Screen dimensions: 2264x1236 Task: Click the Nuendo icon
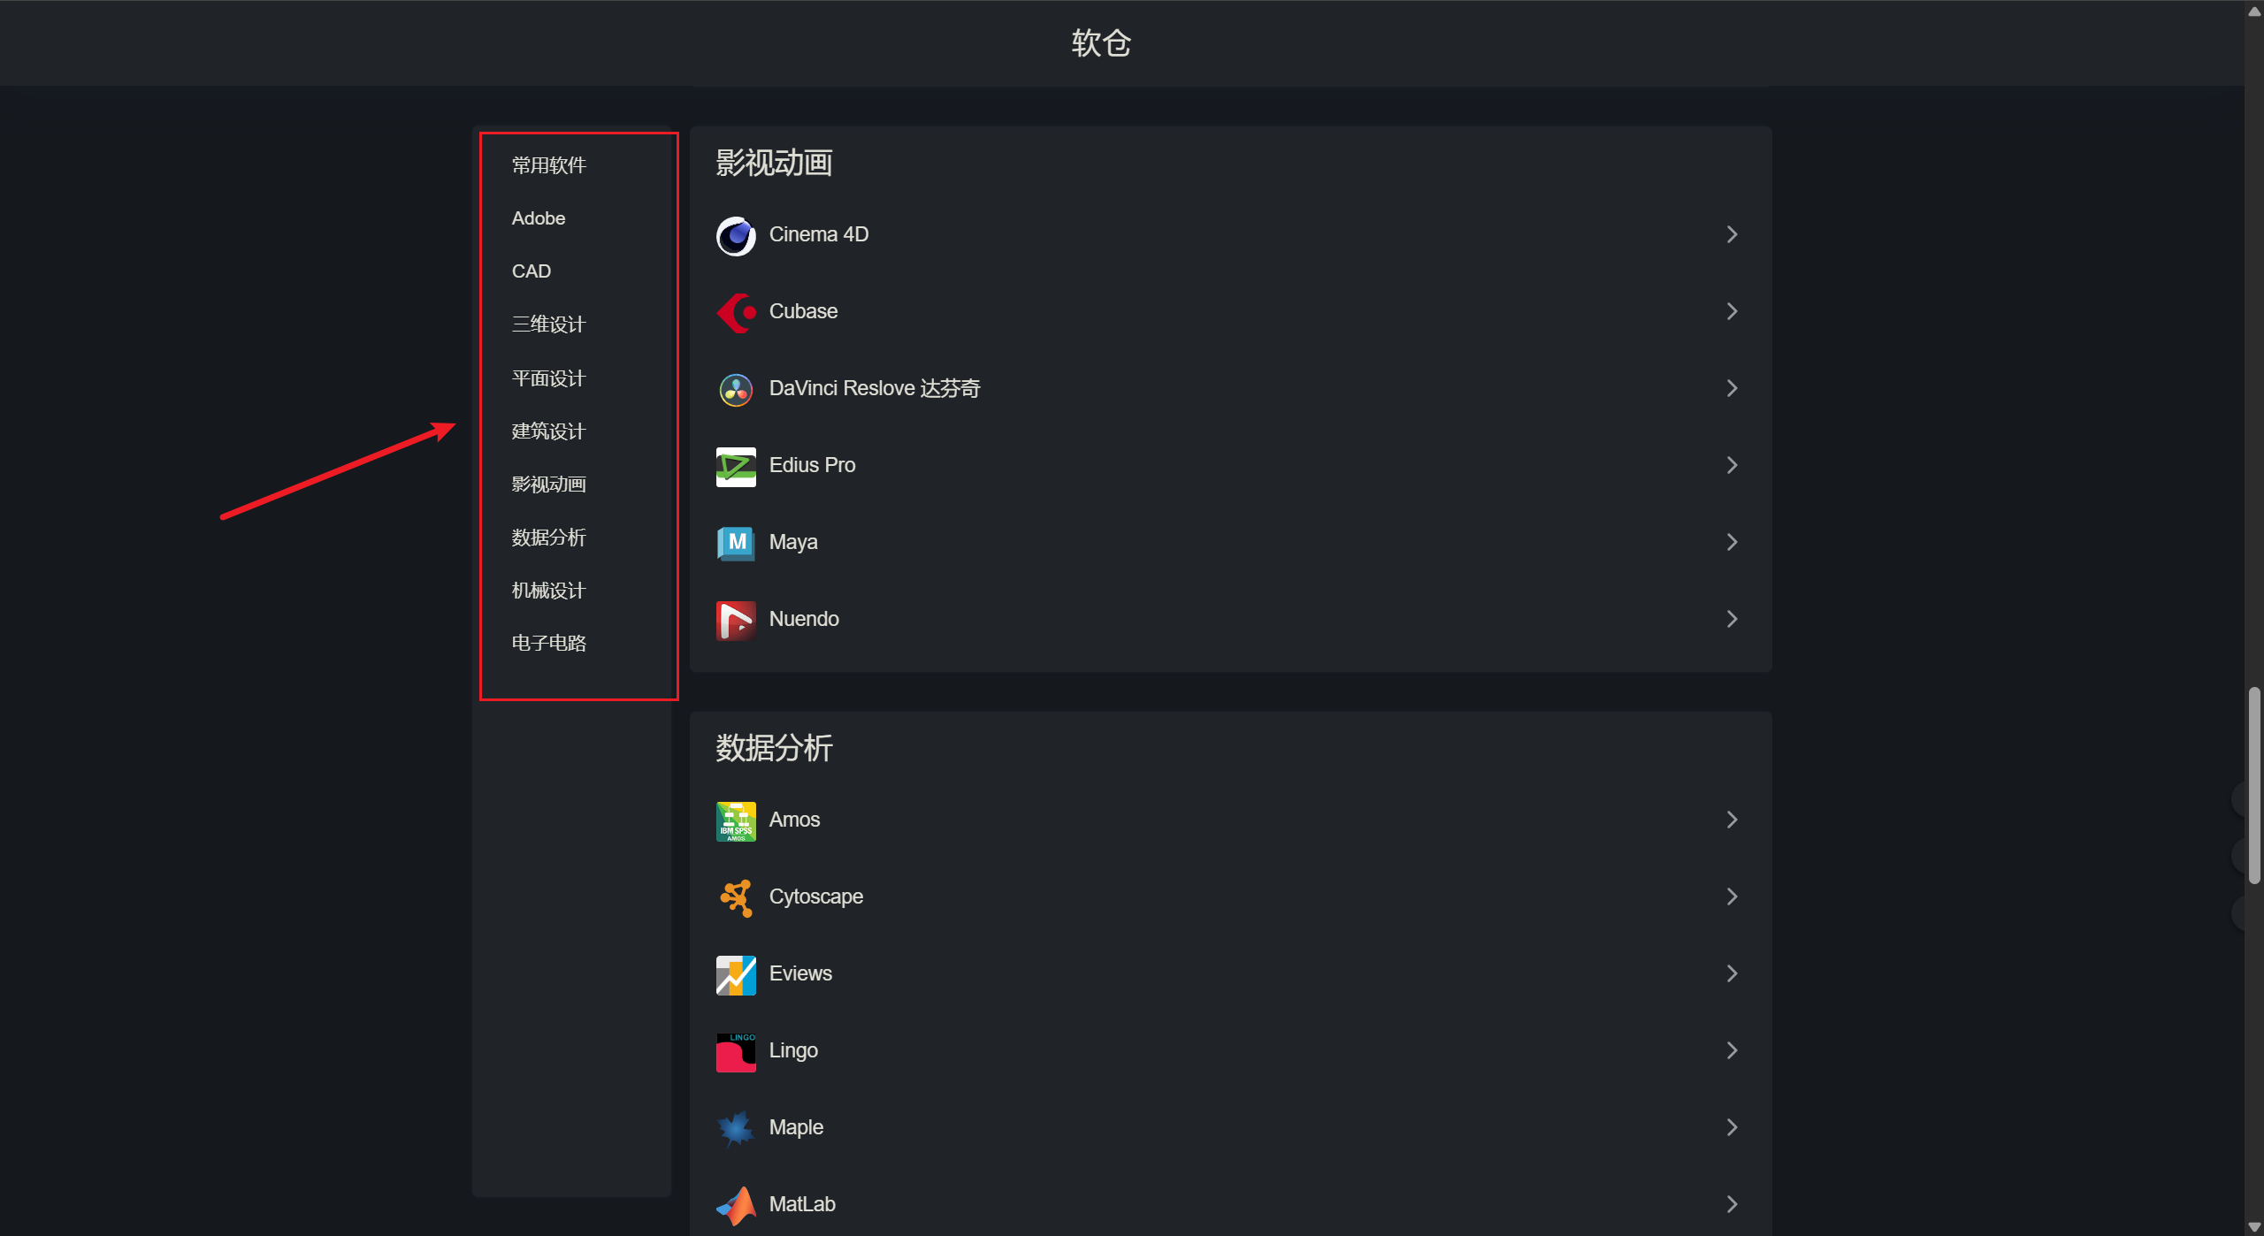click(x=736, y=620)
